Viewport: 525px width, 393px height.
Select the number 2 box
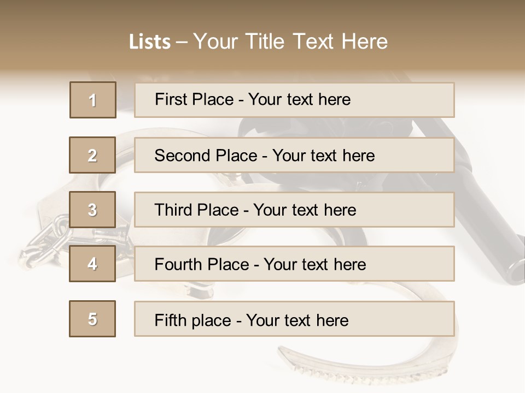[x=92, y=155]
